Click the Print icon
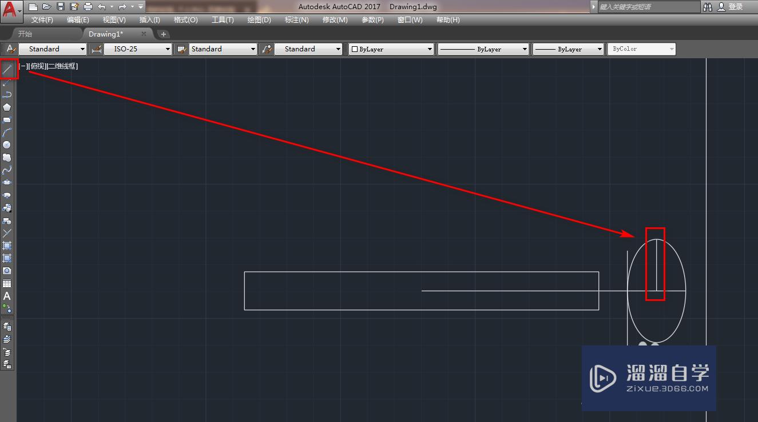 [x=88, y=7]
